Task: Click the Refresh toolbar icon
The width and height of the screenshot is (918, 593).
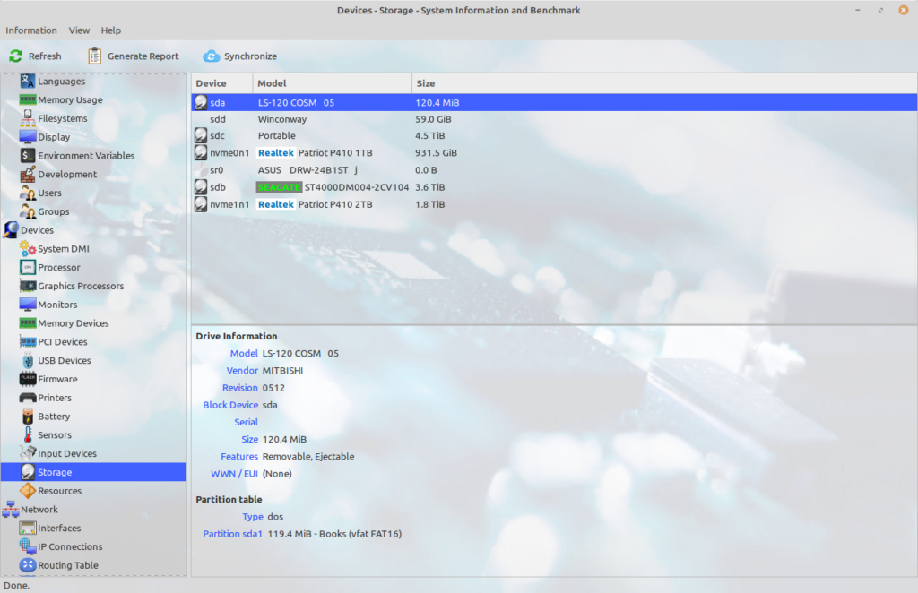Action: (x=16, y=56)
